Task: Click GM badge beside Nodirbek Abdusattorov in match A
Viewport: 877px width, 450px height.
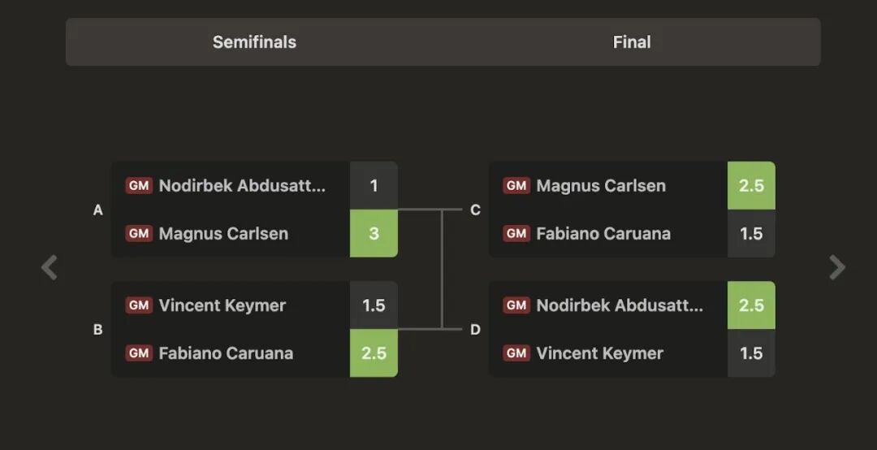Action: [139, 186]
